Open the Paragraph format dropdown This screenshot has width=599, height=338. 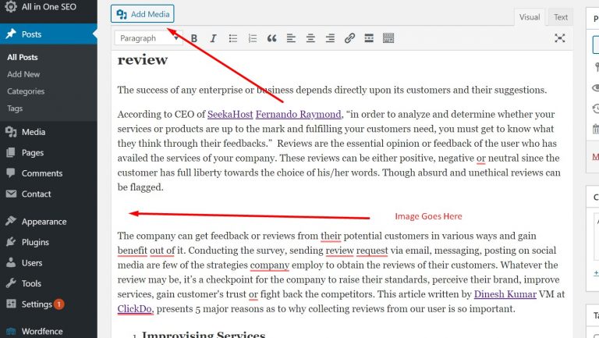tap(148, 38)
